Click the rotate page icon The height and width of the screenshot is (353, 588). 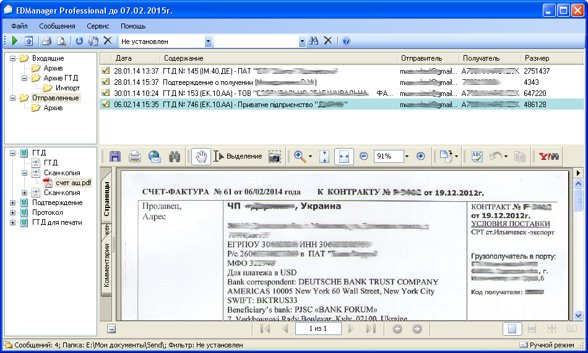(x=446, y=157)
